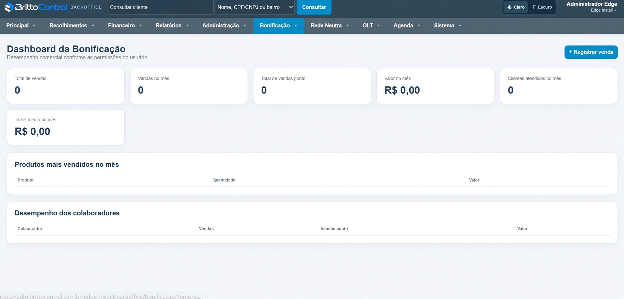Click the Produtos mais vendidos no mês heading
This screenshot has height=299, width=624.
point(67,165)
